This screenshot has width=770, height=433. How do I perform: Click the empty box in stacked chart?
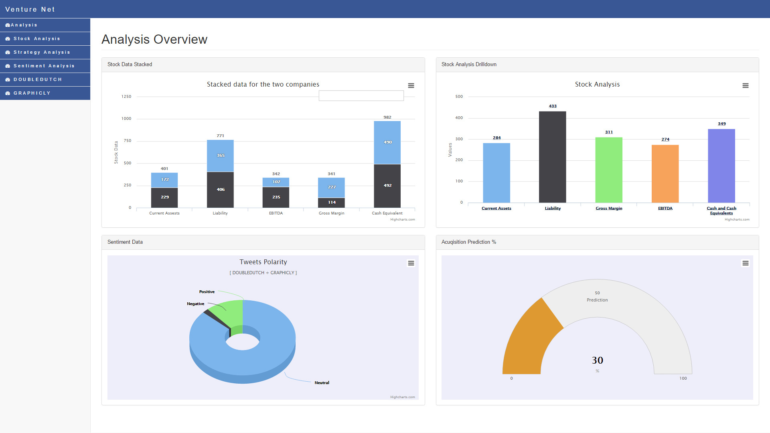point(361,95)
